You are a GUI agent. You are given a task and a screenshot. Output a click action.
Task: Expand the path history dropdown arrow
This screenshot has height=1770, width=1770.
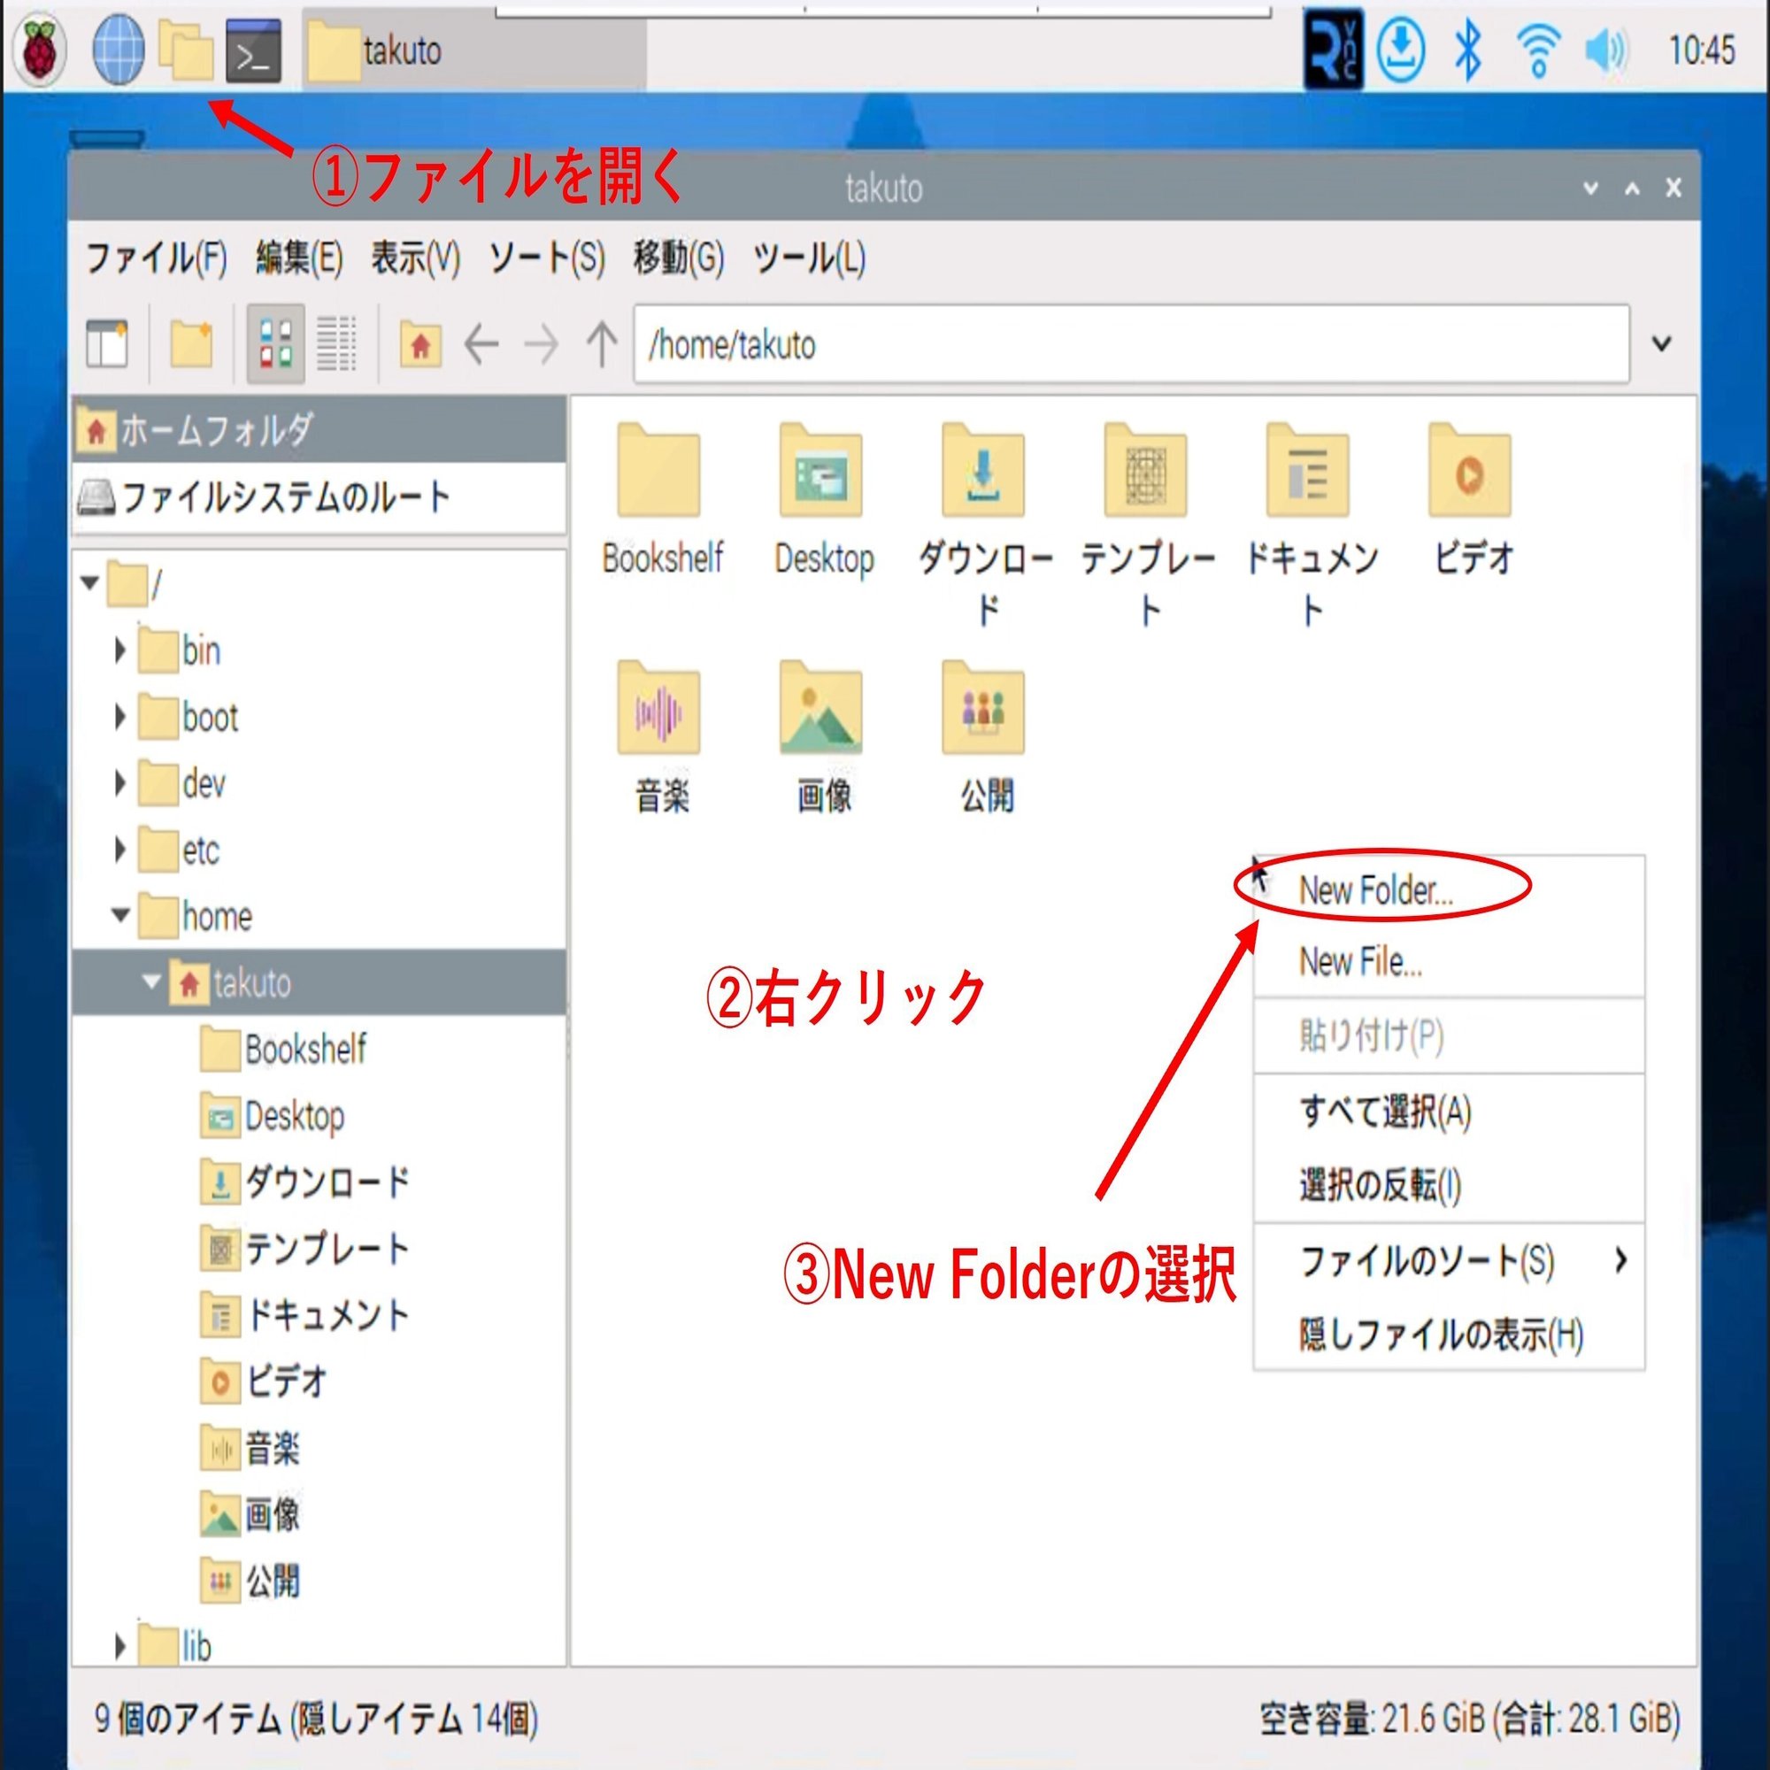[1662, 344]
